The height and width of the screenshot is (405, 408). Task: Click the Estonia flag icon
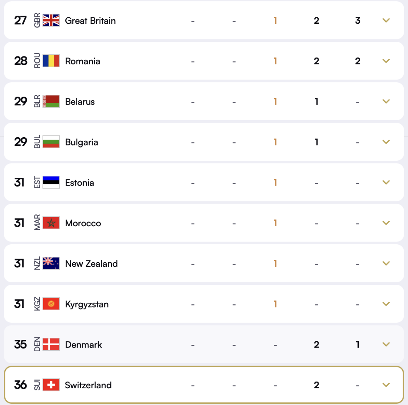pos(52,182)
